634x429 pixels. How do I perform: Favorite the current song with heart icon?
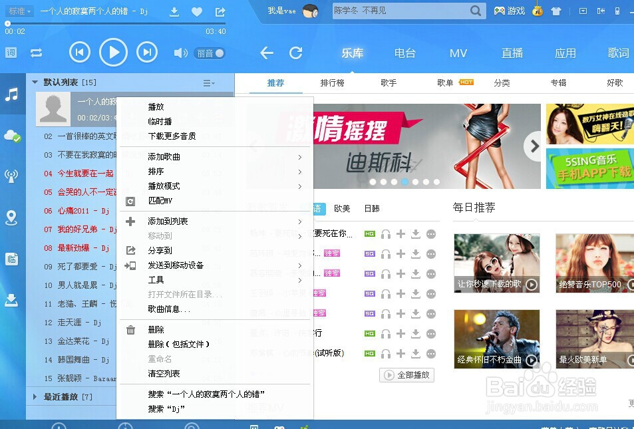pyautogui.click(x=197, y=12)
